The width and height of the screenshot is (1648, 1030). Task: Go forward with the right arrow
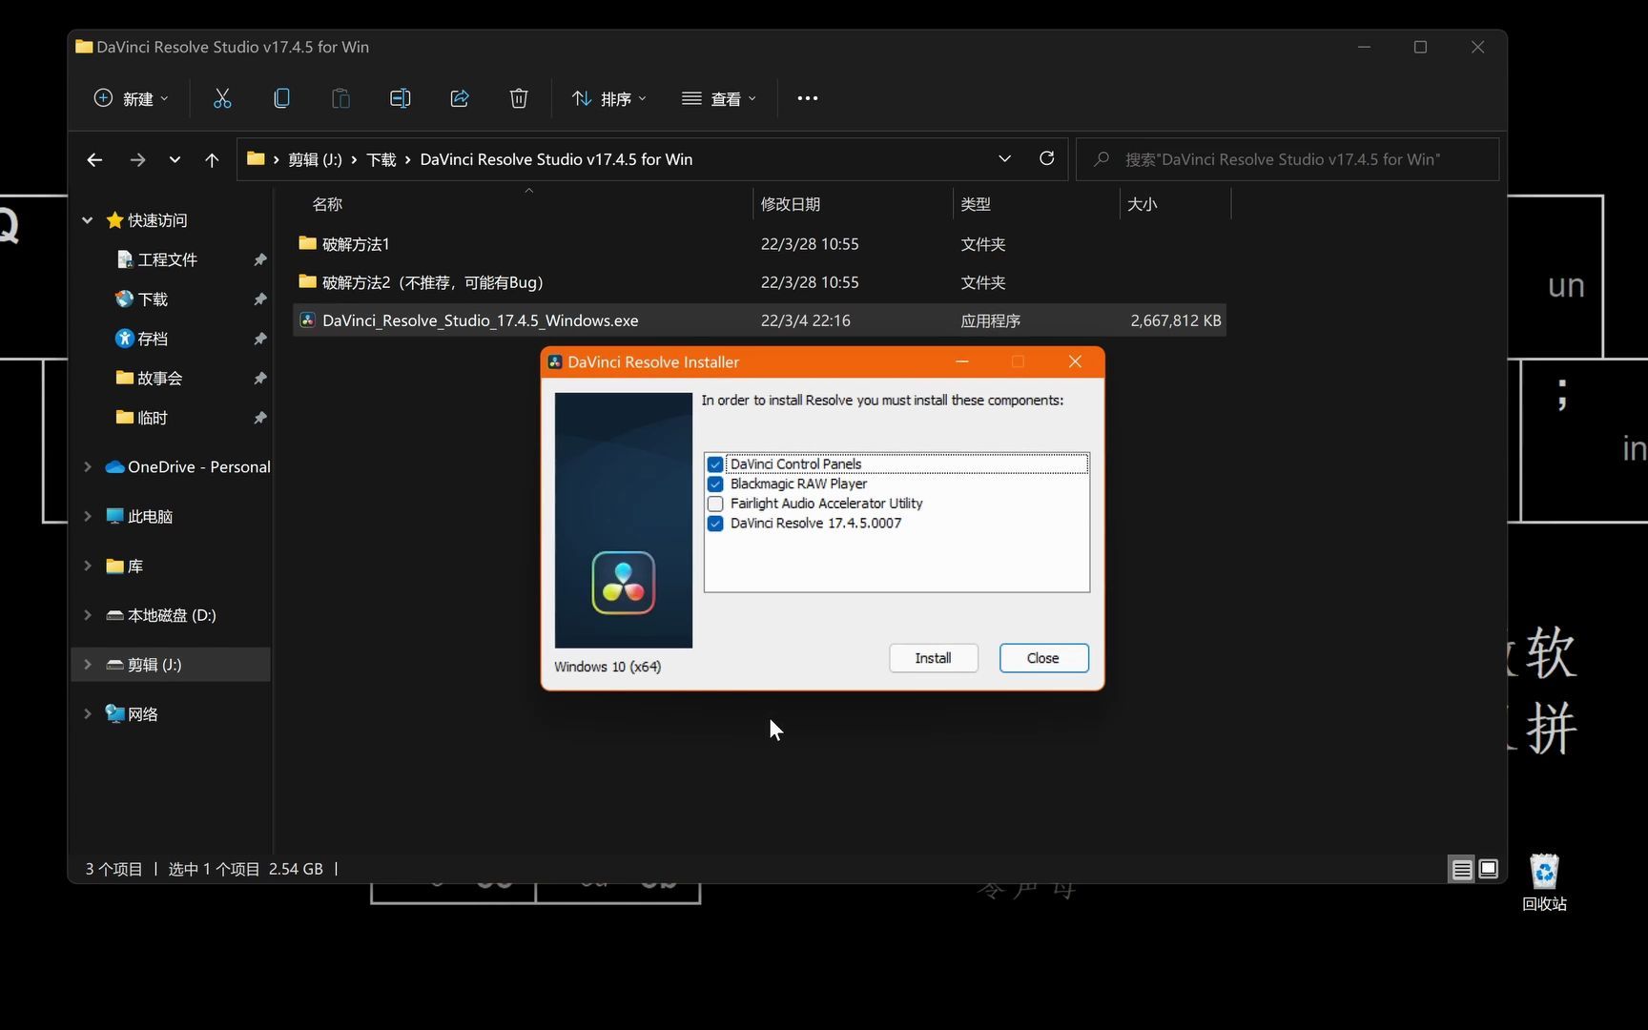(x=138, y=159)
